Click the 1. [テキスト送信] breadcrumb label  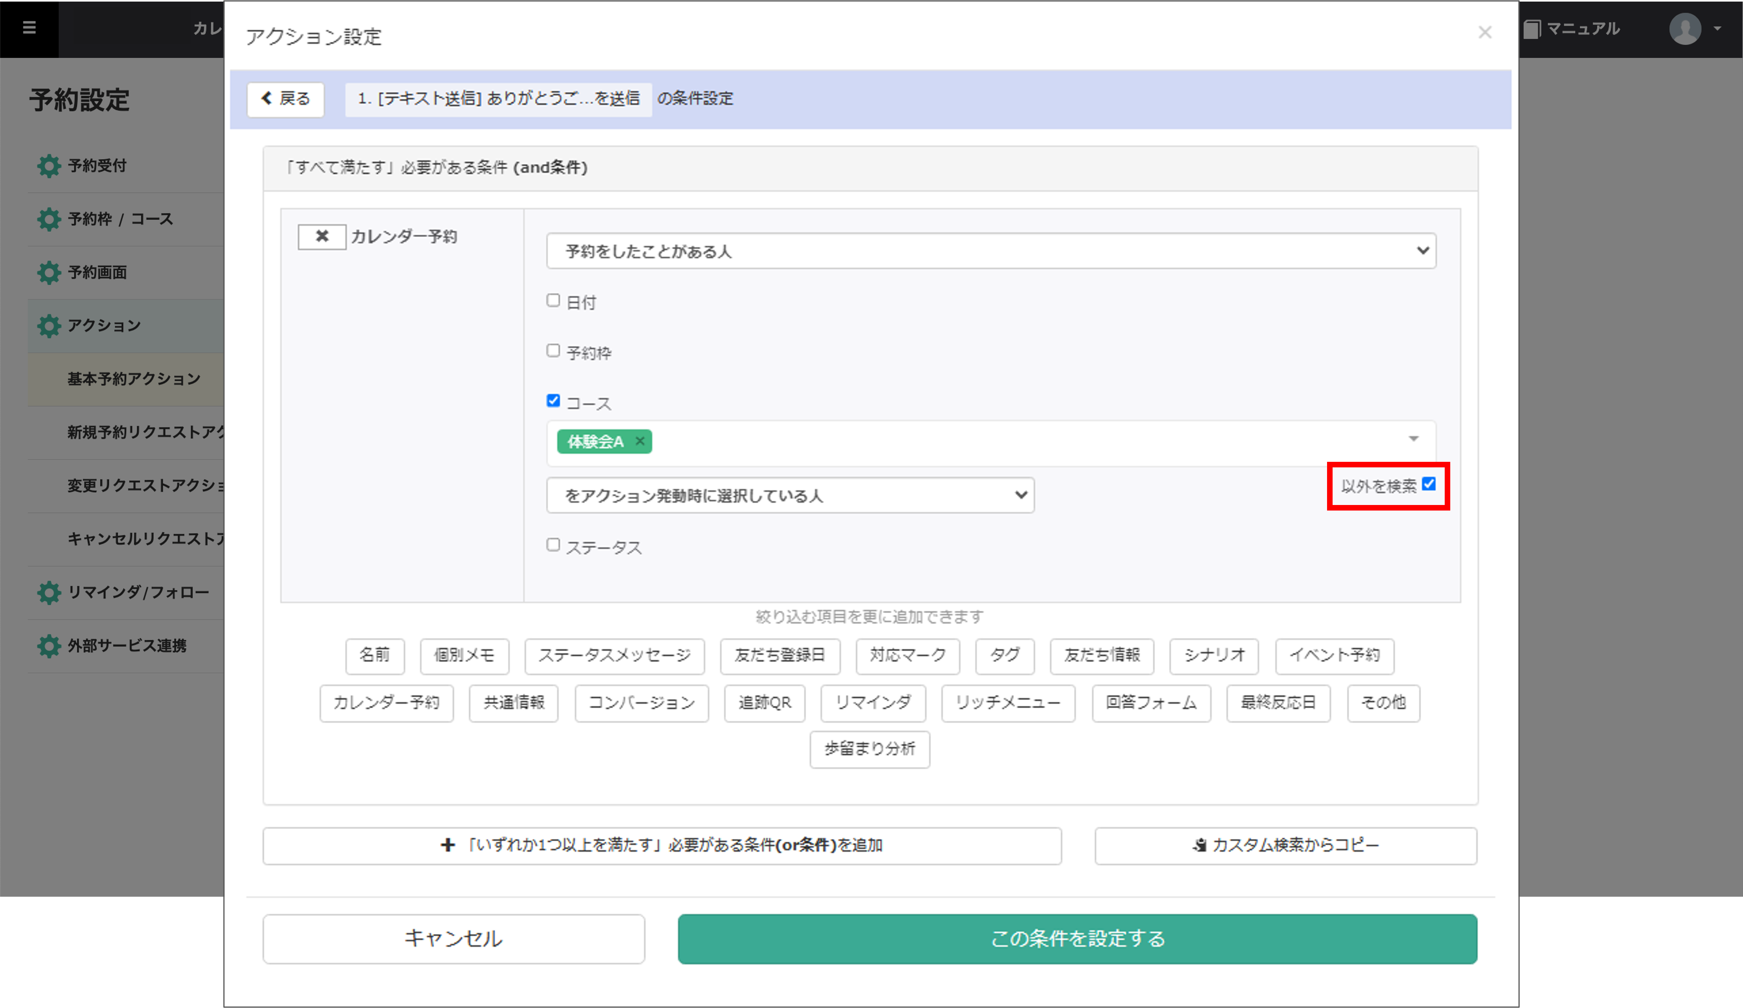tap(498, 99)
